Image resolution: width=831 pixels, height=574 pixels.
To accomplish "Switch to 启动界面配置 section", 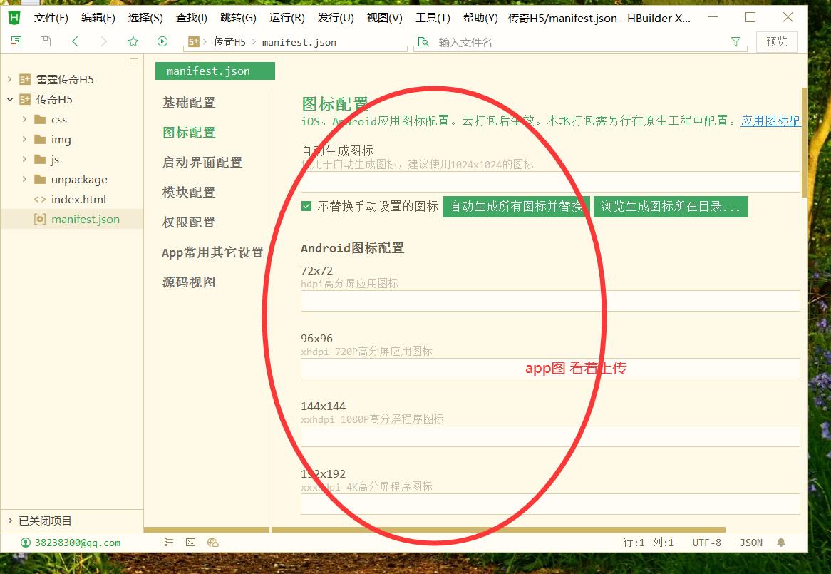I will [x=202, y=163].
